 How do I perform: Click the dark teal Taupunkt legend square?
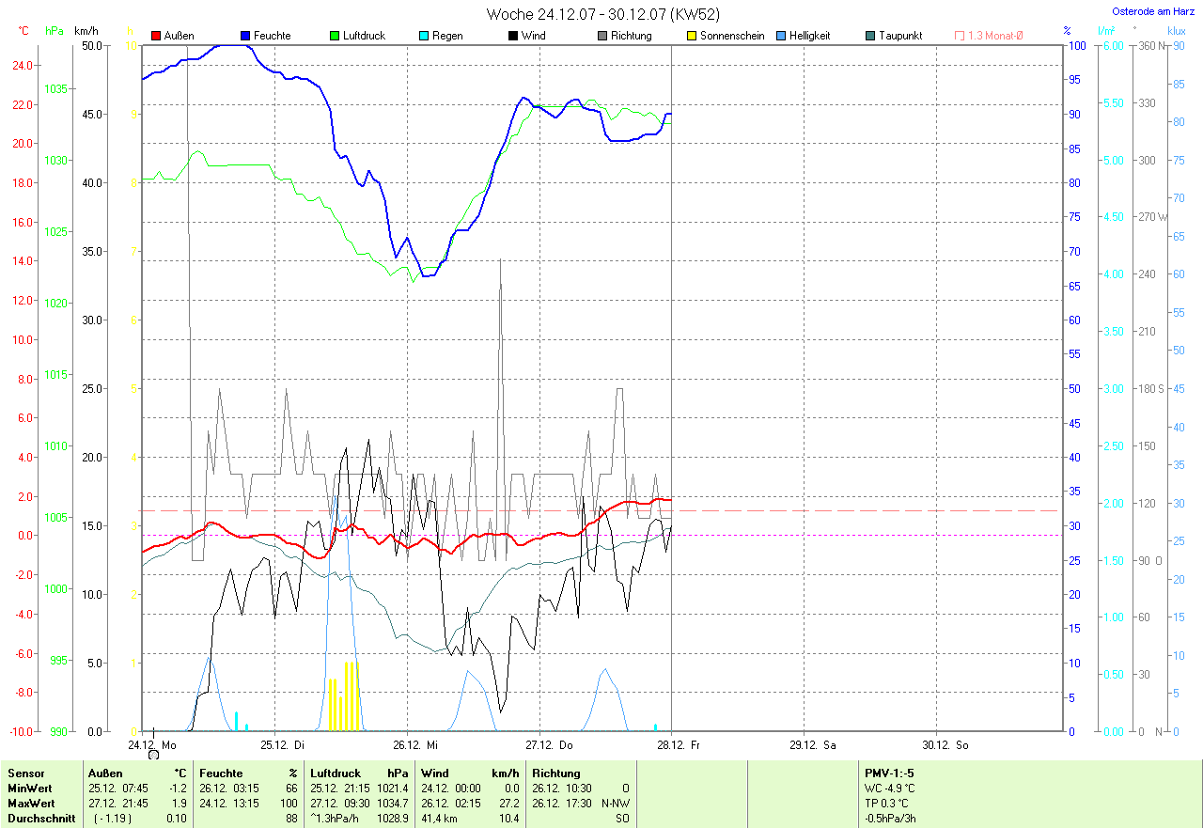click(870, 36)
